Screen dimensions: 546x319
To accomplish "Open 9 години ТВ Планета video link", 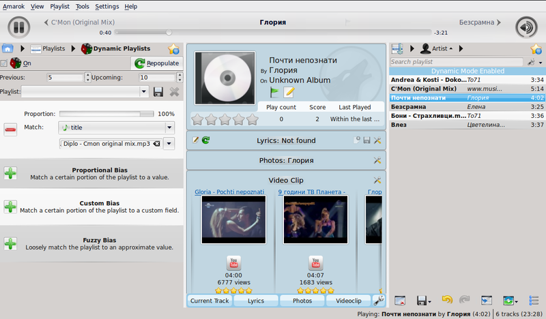I will (312, 192).
